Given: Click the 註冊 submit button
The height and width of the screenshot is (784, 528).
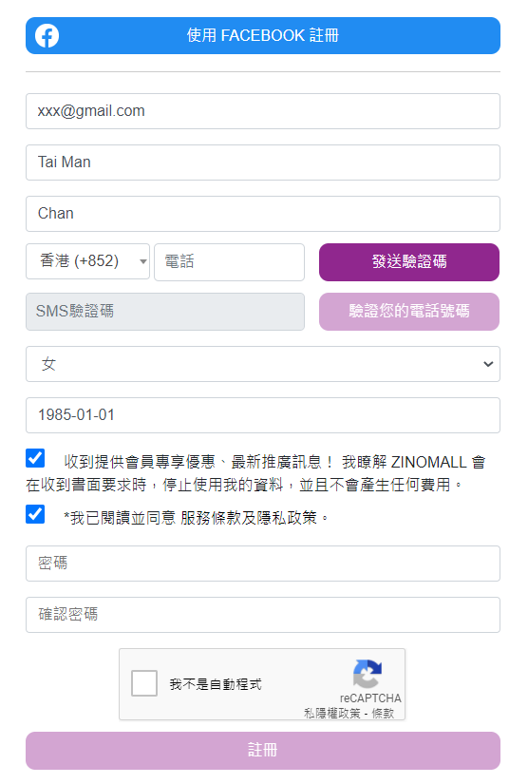Looking at the screenshot, I should click(263, 751).
